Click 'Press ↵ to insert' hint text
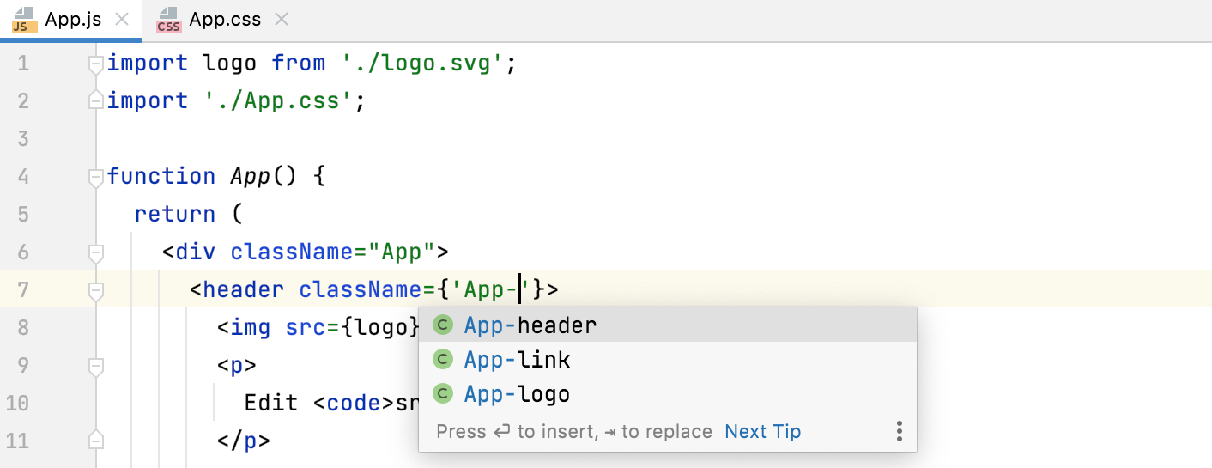The width and height of the screenshot is (1212, 468). (517, 431)
